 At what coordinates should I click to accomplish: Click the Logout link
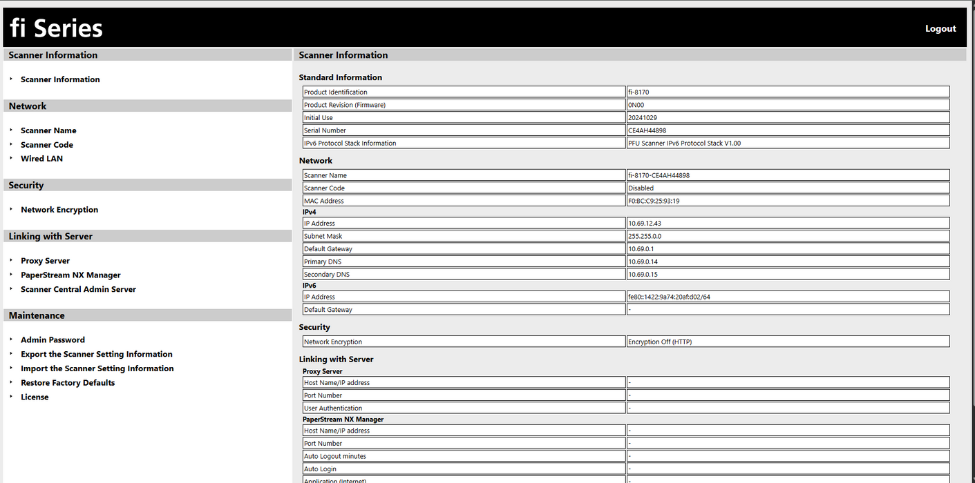pos(940,28)
